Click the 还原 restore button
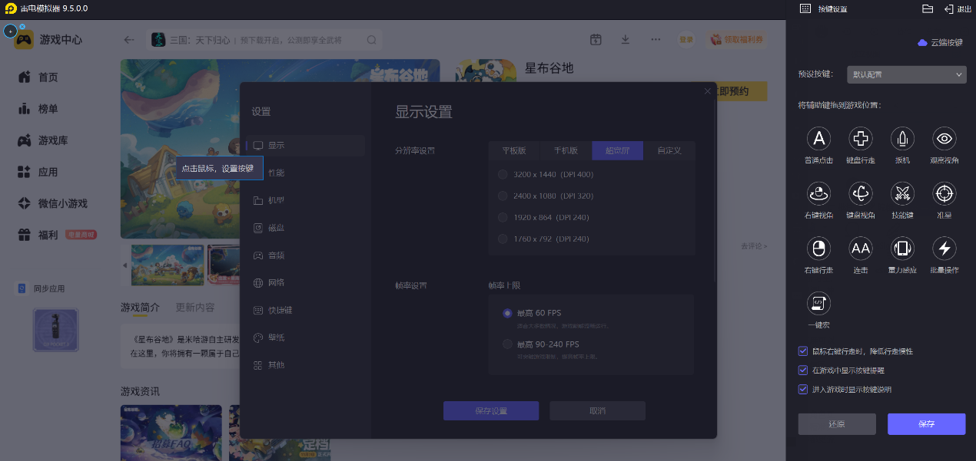The image size is (976, 461). click(x=837, y=424)
